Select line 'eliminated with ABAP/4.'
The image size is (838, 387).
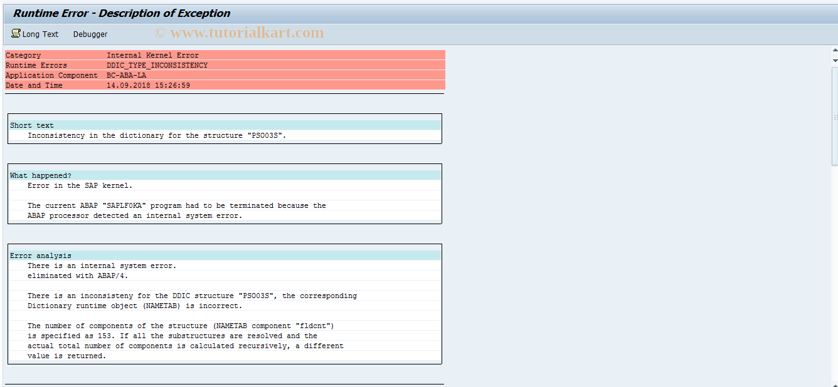point(78,276)
